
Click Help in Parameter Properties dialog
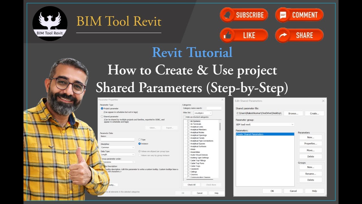coord(216,193)
